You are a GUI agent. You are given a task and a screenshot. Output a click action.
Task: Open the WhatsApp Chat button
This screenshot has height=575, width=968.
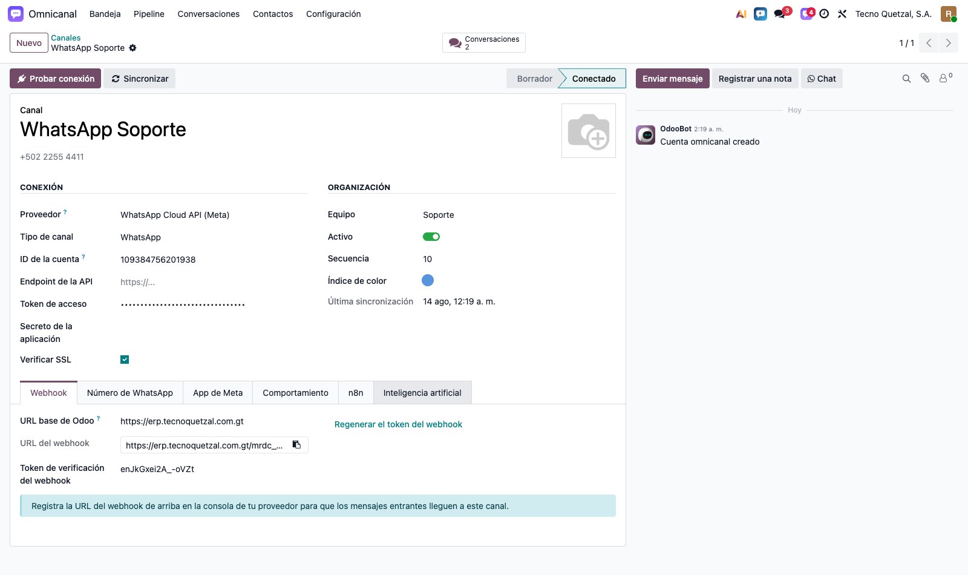coord(822,79)
